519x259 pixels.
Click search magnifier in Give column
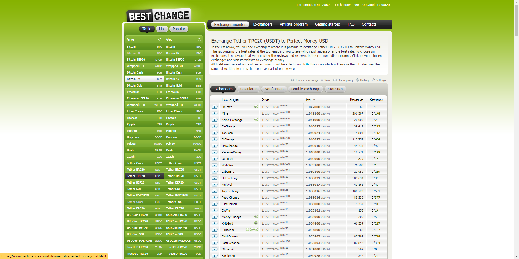(x=160, y=40)
